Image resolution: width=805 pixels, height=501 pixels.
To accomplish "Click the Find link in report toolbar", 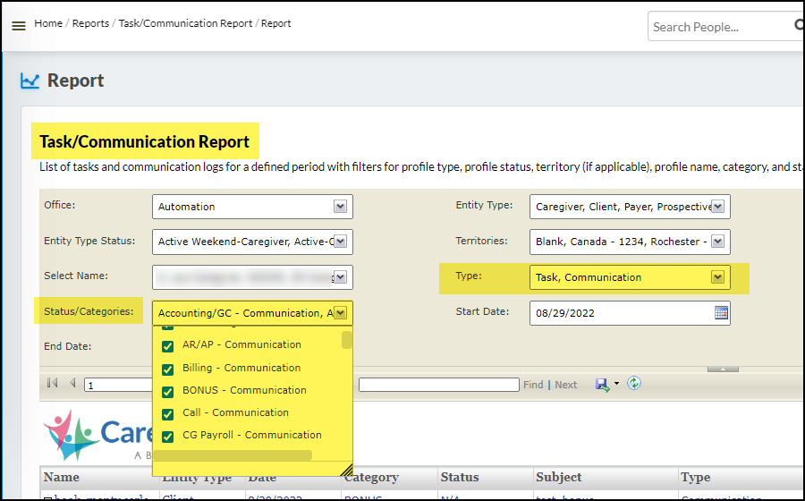I will tap(533, 385).
